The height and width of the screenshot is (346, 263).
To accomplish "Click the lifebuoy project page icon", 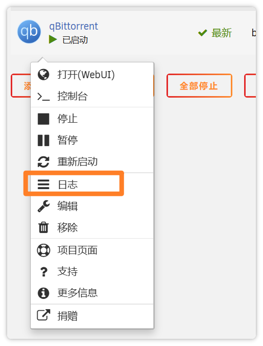I will click(x=43, y=250).
